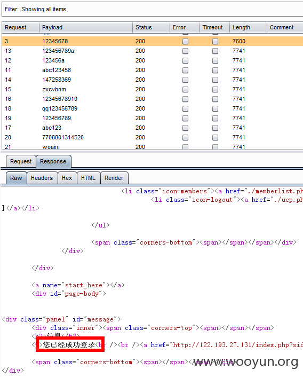Click length 7741 for request 17
This screenshot has width=303, height=377.
tap(238, 128)
